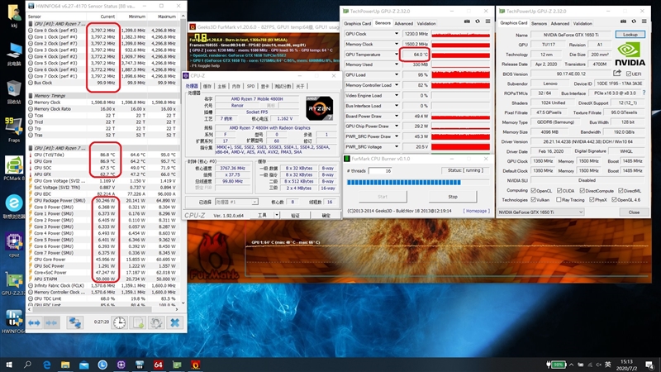Open the cpuz desktop shortcut
Screen dimensions: 661x372
pos(14,245)
